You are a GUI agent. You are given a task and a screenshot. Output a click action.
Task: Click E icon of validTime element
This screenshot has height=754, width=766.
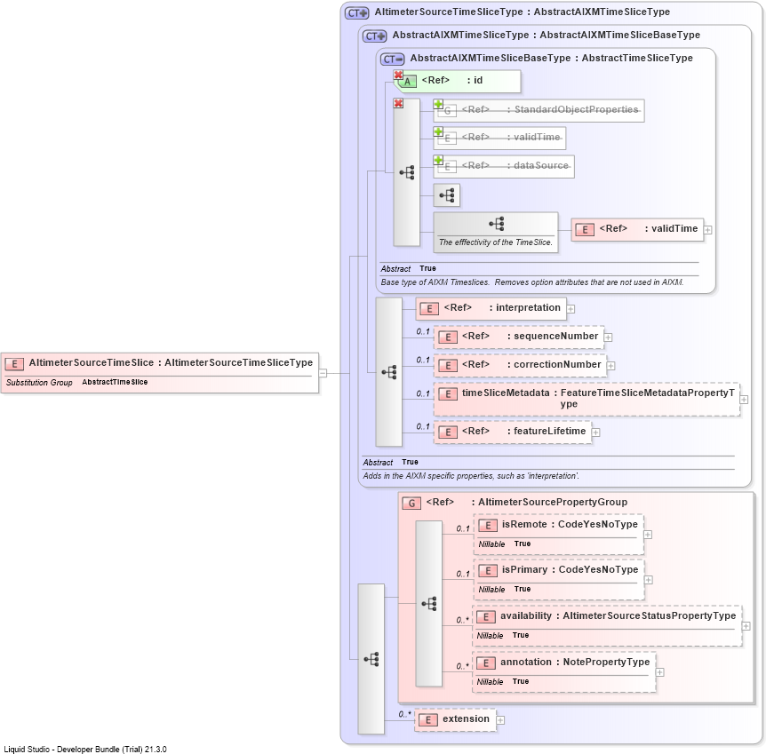[584, 229]
